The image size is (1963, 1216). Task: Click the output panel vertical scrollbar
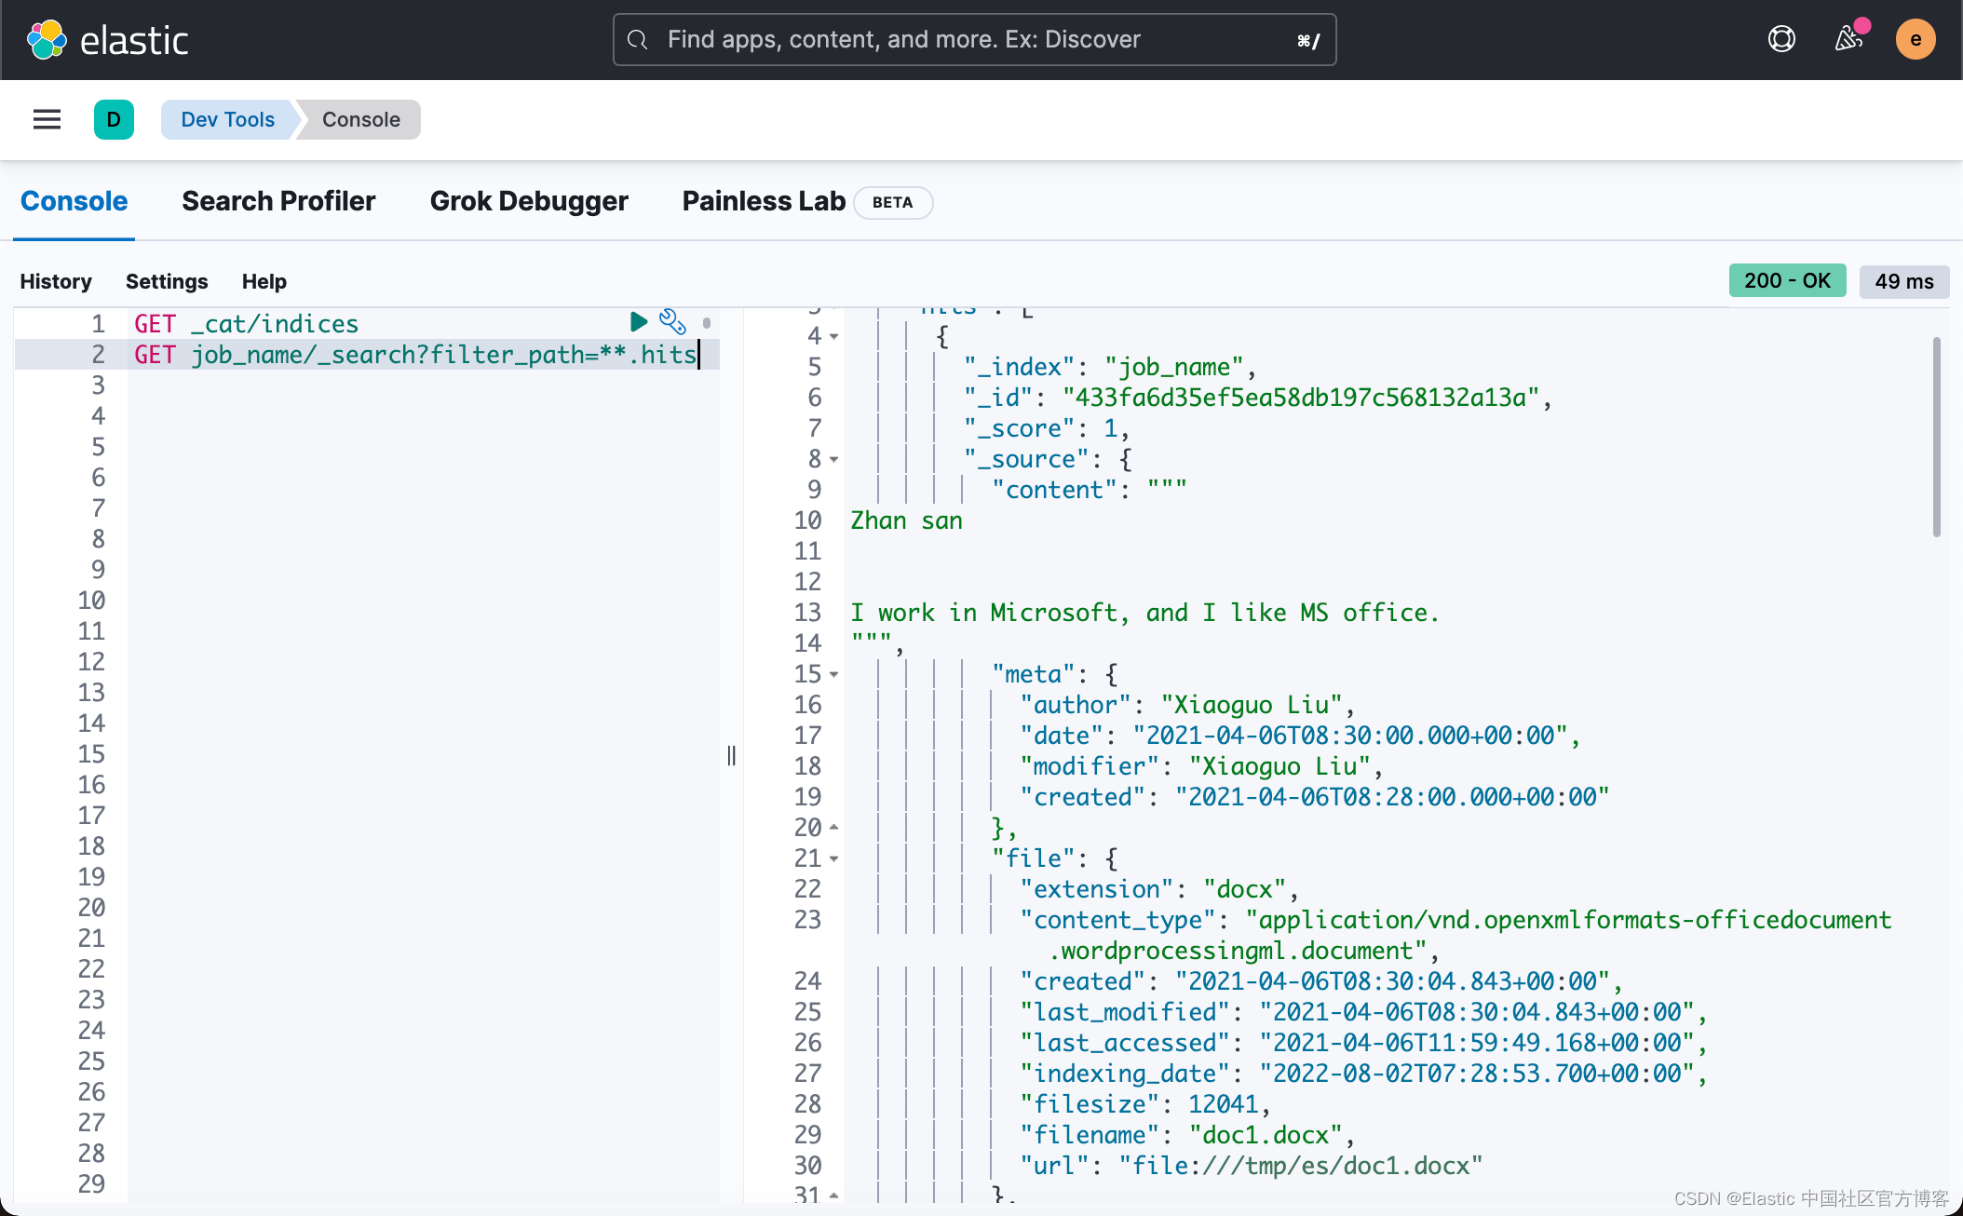(1936, 438)
